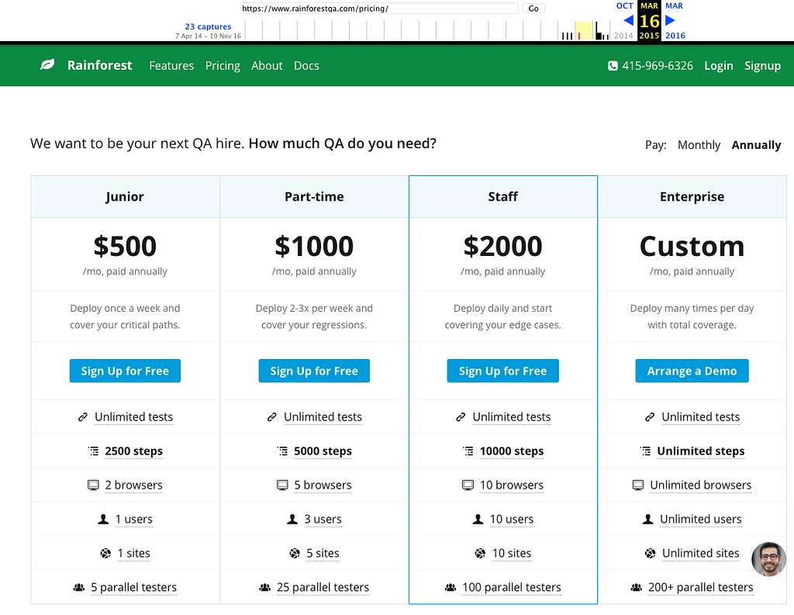Click the Enterprise plan heading

pos(692,196)
